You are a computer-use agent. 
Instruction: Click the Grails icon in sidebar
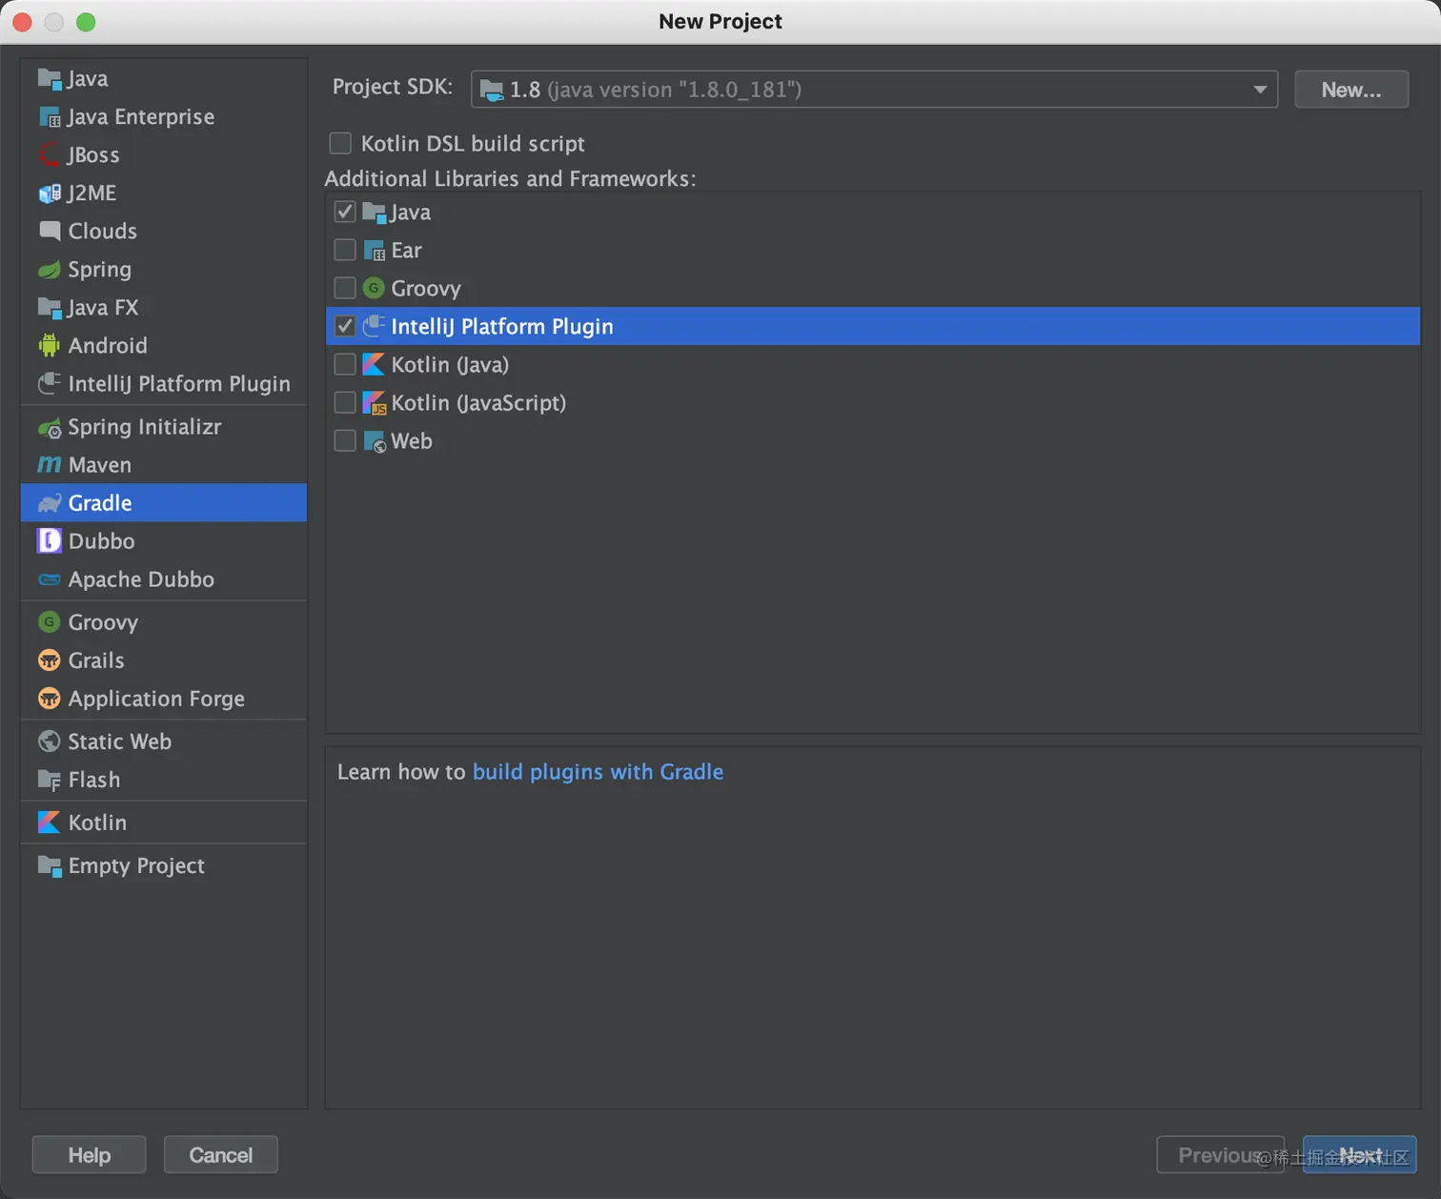50,660
